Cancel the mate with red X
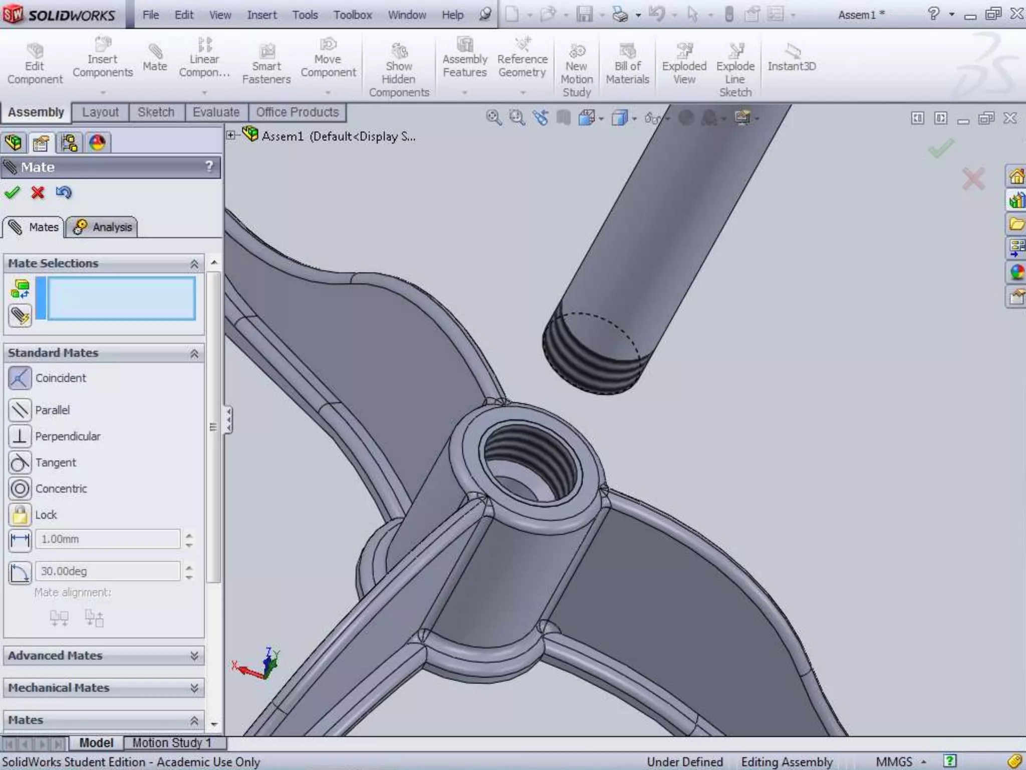The width and height of the screenshot is (1026, 770). coord(38,193)
